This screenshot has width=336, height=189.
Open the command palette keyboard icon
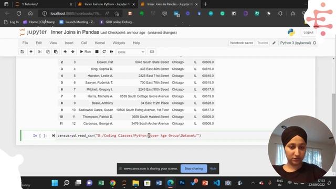click(152, 51)
